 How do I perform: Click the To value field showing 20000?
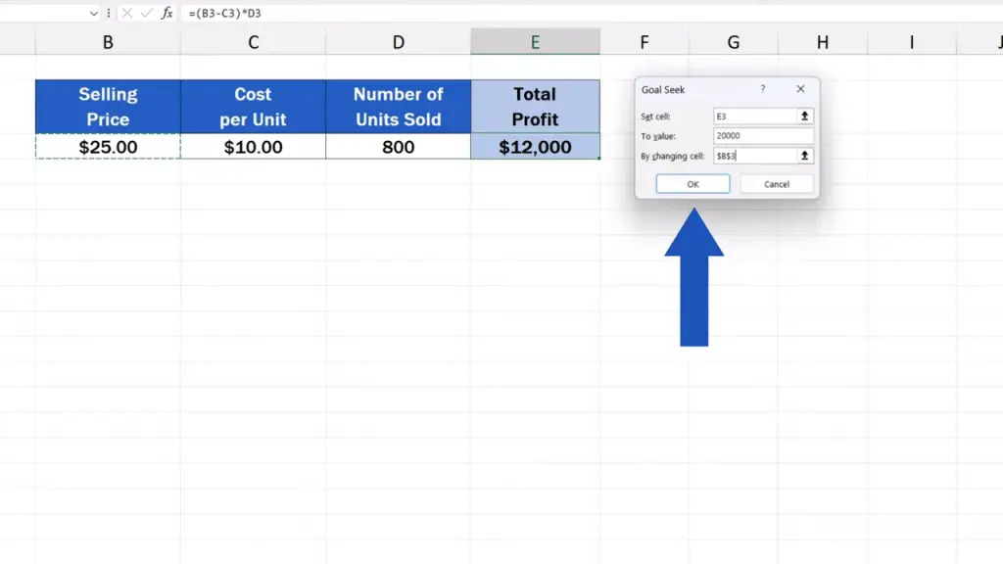click(x=764, y=136)
